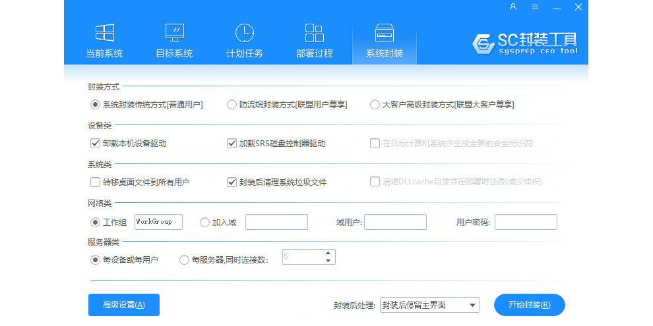Viewport: 653px width, 326px height.
Task: Select 防流氓封装方式 radio button
Action: click(232, 104)
